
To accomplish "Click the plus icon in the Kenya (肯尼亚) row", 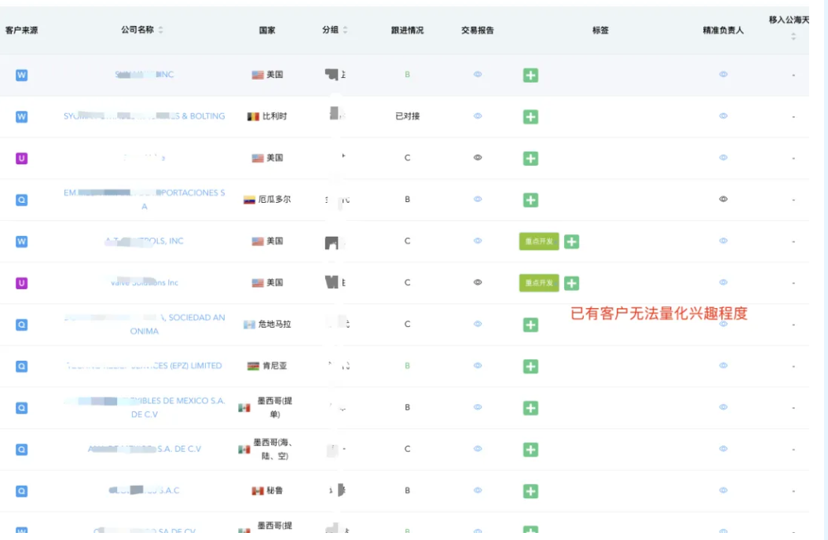I will pos(531,366).
